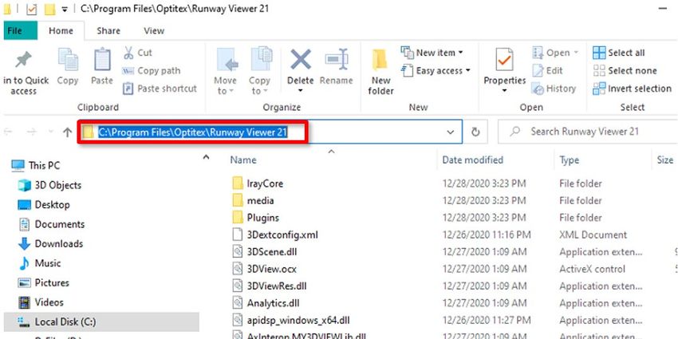This screenshot has width=678, height=339.
Task: Click Move to ribbon icon
Action: (x=227, y=60)
